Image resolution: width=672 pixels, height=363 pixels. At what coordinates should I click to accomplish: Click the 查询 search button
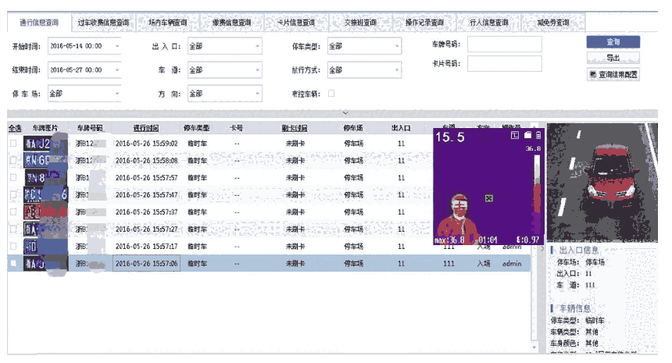click(613, 41)
